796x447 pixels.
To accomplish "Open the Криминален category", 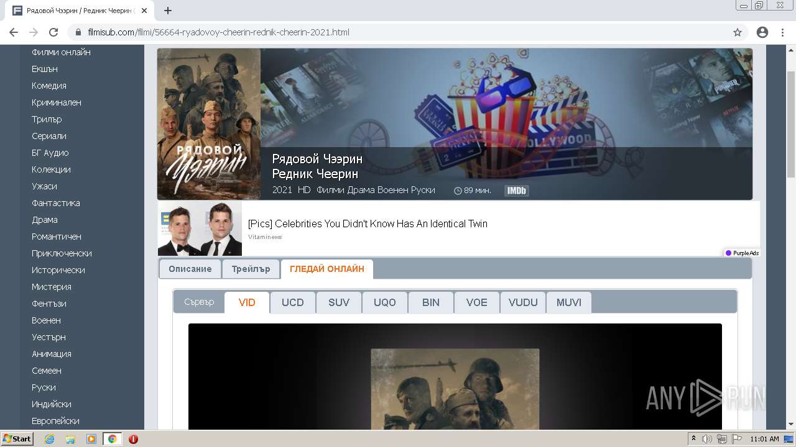I will pos(57,102).
